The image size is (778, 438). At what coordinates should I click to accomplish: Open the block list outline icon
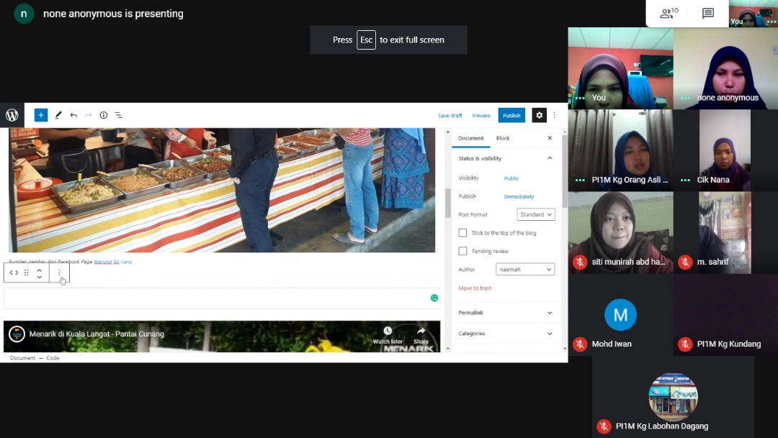click(x=119, y=115)
